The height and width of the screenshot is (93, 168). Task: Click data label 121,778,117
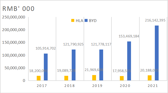click(x=101, y=44)
